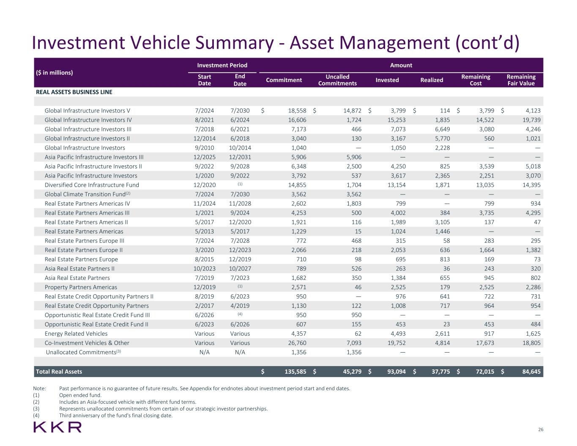This screenshot has height=446, width=577.
Task: Select the footnote about an Asia-focused vehicle
Action: [x=128, y=402]
